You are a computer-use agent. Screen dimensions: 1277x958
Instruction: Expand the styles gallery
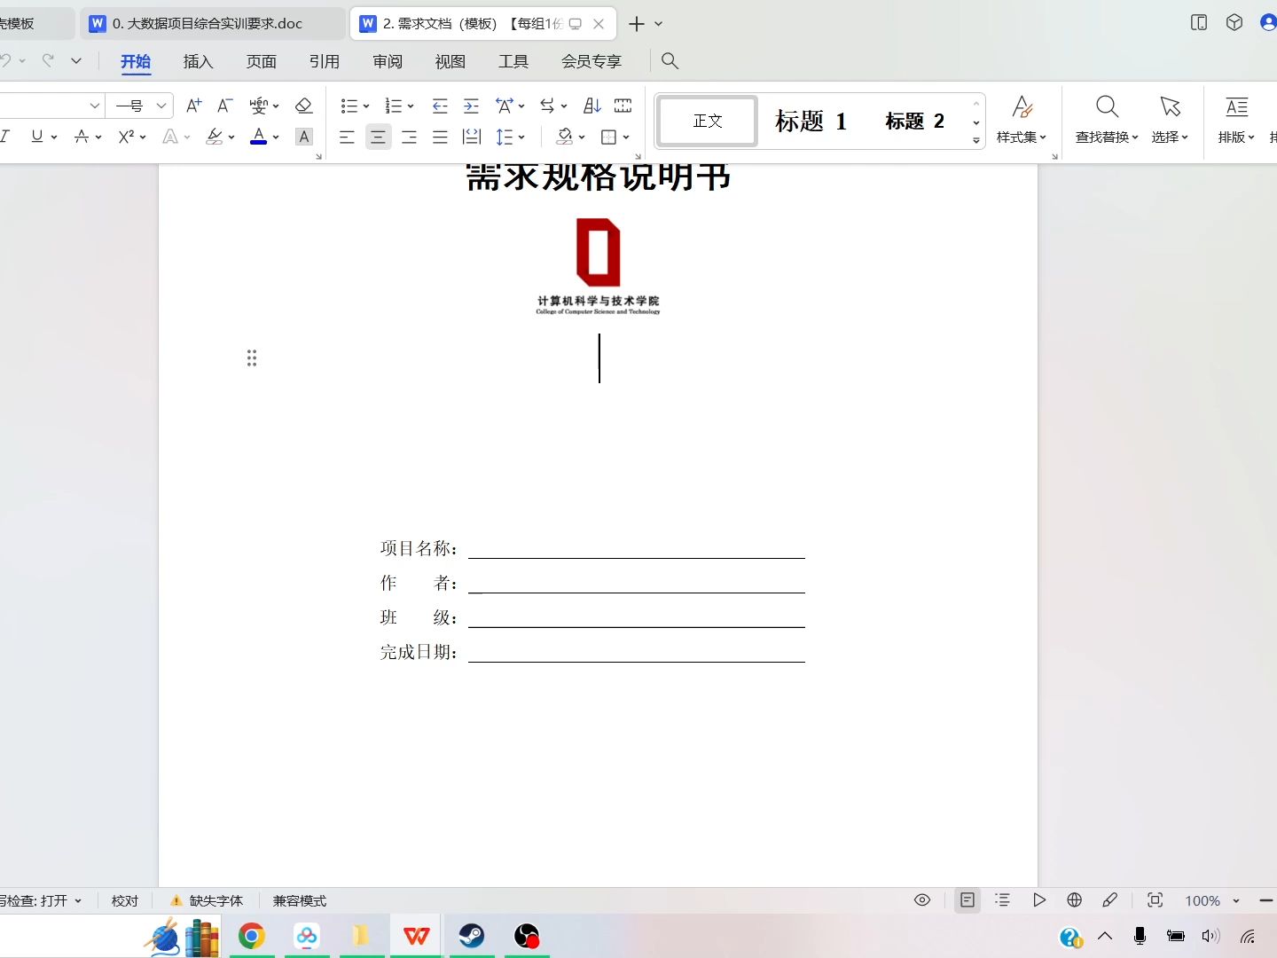[x=976, y=140]
